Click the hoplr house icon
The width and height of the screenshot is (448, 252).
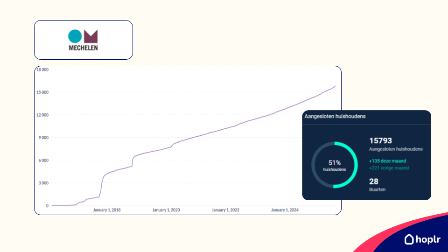(x=409, y=239)
